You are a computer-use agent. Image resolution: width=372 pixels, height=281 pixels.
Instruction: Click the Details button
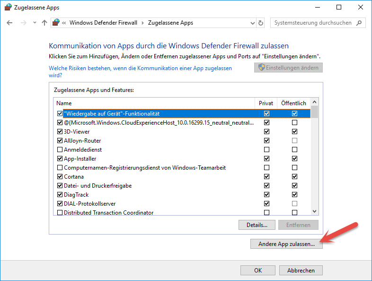[x=257, y=225]
